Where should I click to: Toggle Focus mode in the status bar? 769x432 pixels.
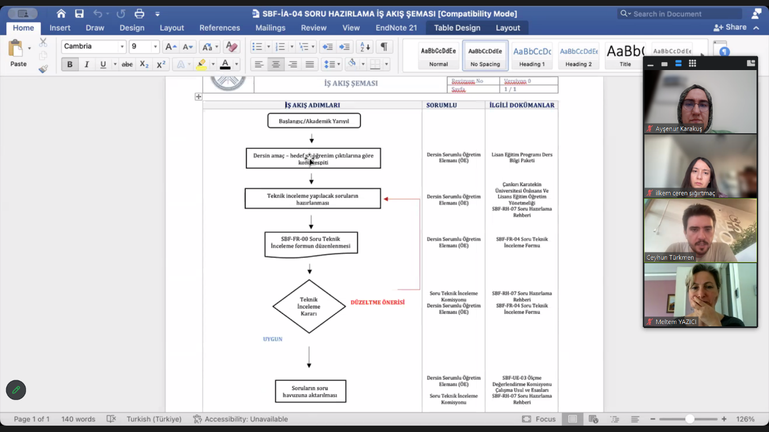click(538, 419)
